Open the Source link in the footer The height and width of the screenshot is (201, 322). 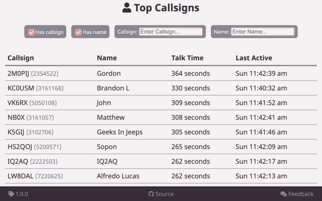coord(164,194)
